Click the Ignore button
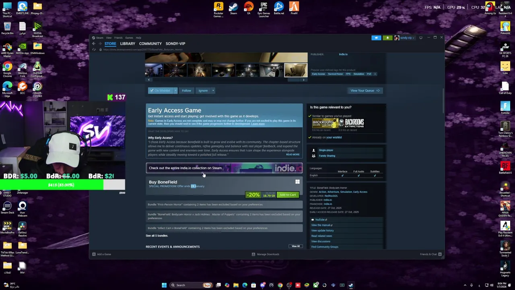Image resolution: width=515 pixels, height=290 pixels. click(203, 91)
